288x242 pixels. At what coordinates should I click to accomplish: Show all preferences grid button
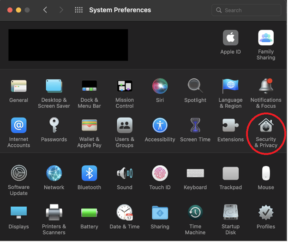coord(79,10)
